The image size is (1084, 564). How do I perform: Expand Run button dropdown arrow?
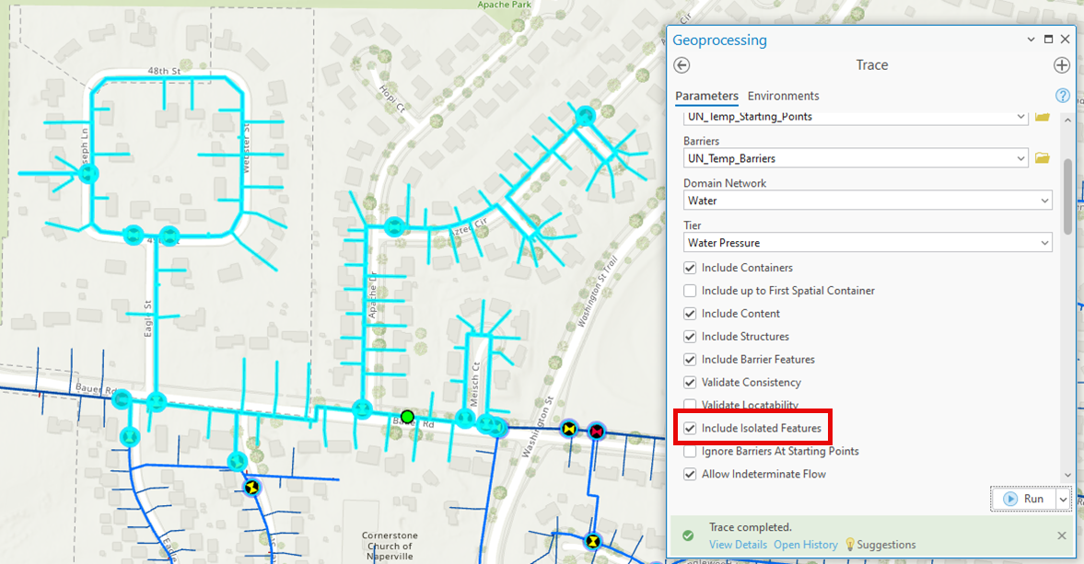1063,499
